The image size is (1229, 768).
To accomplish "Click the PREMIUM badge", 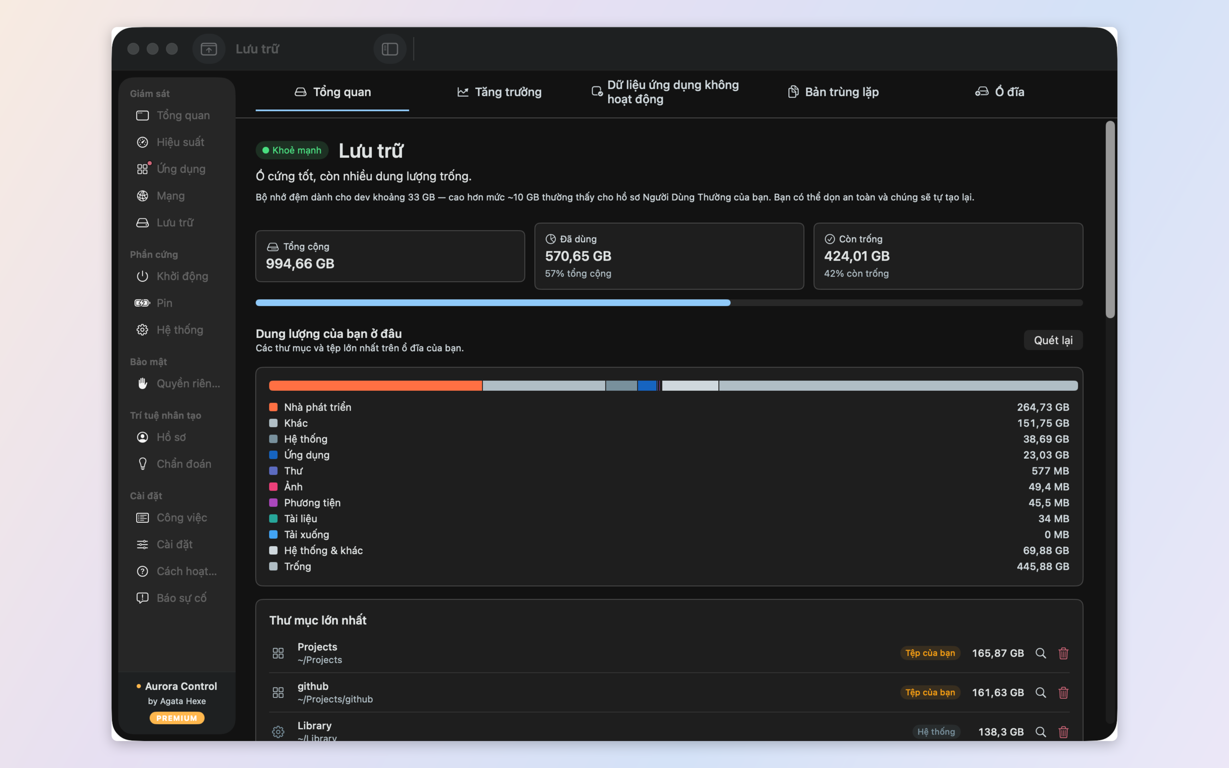I will point(177,718).
